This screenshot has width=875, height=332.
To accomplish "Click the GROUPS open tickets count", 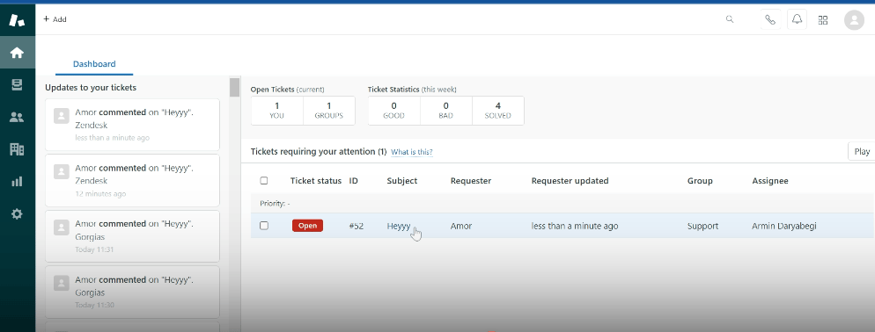I will pos(328,111).
